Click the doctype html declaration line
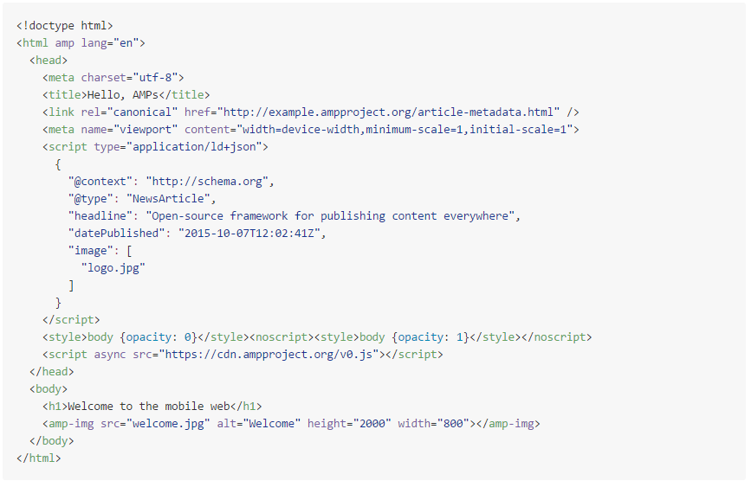Viewport: 751px width, 487px height. pos(64,26)
